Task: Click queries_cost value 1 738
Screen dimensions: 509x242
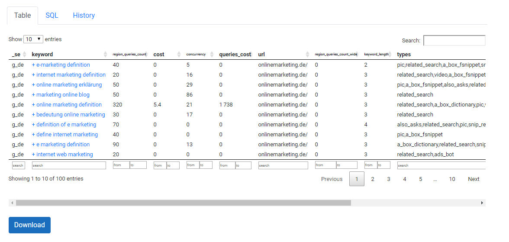Action: pyautogui.click(x=226, y=105)
